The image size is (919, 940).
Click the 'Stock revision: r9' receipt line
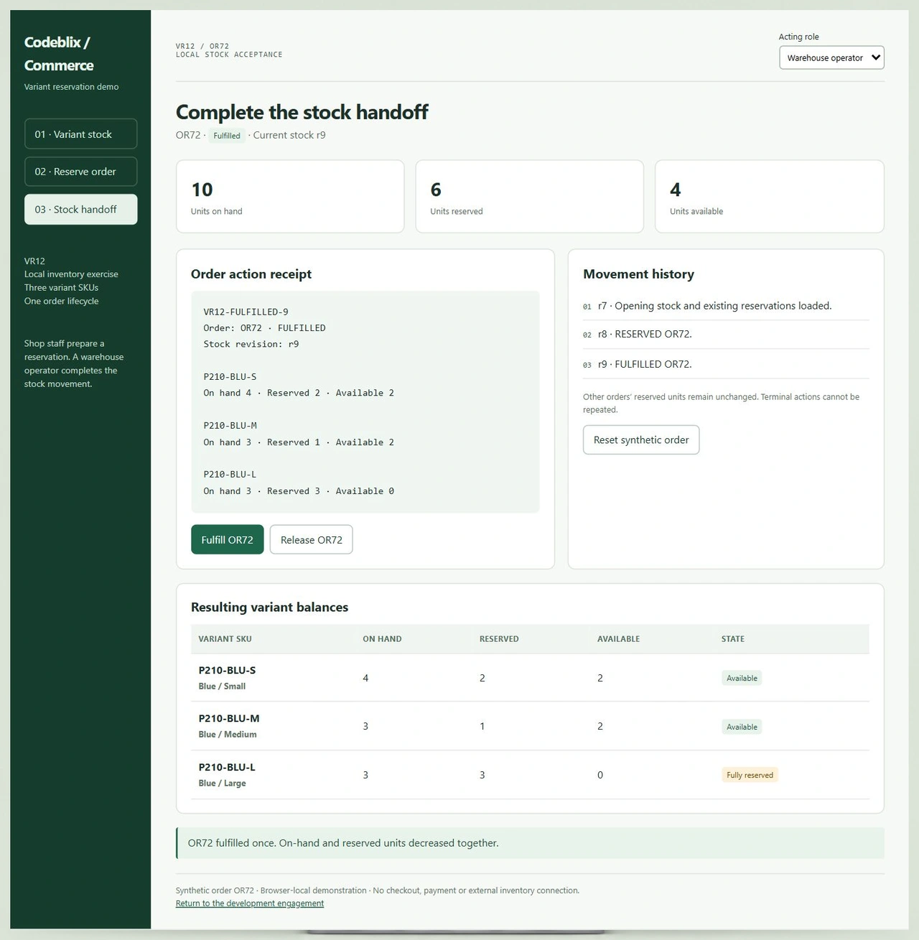251,344
